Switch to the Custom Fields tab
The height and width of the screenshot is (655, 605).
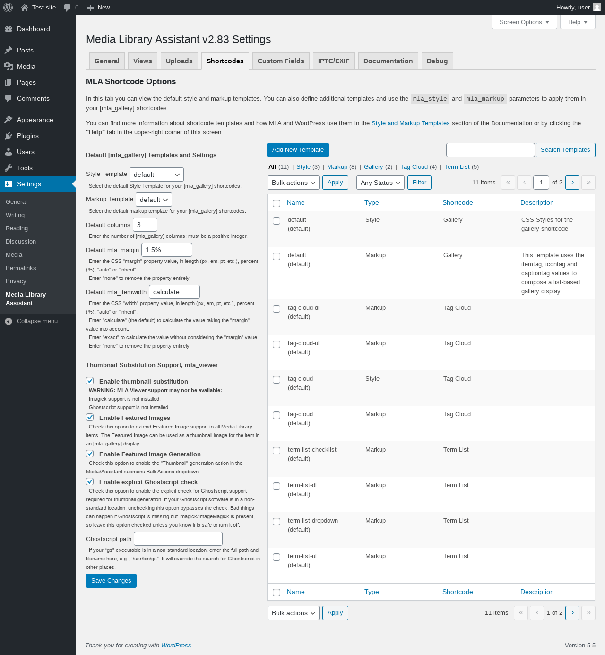[x=281, y=61]
